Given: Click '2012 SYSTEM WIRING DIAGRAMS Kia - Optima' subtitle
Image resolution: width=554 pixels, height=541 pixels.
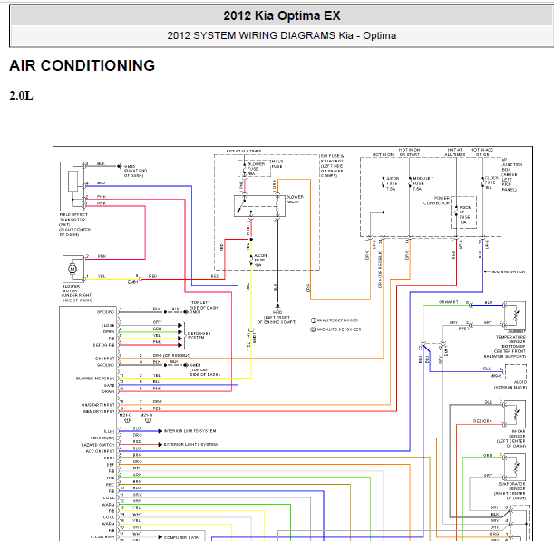Looking at the screenshot, I should point(282,35).
